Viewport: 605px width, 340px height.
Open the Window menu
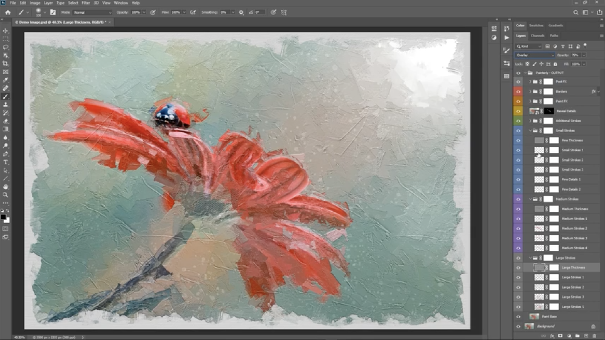121,3
